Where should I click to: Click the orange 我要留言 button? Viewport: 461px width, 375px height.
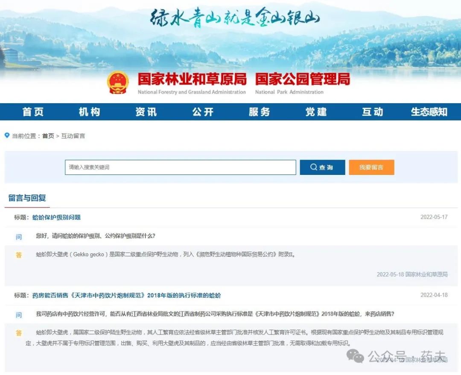(371, 167)
